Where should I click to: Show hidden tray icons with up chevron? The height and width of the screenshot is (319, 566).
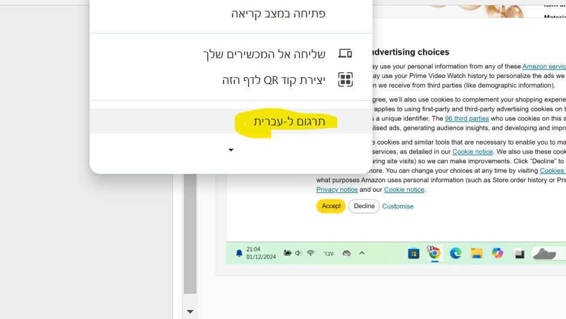(x=362, y=253)
